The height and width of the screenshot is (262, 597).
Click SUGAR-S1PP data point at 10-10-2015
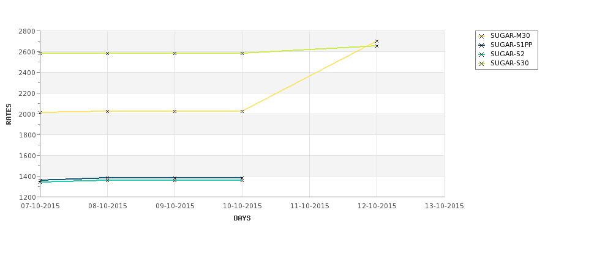(x=242, y=178)
